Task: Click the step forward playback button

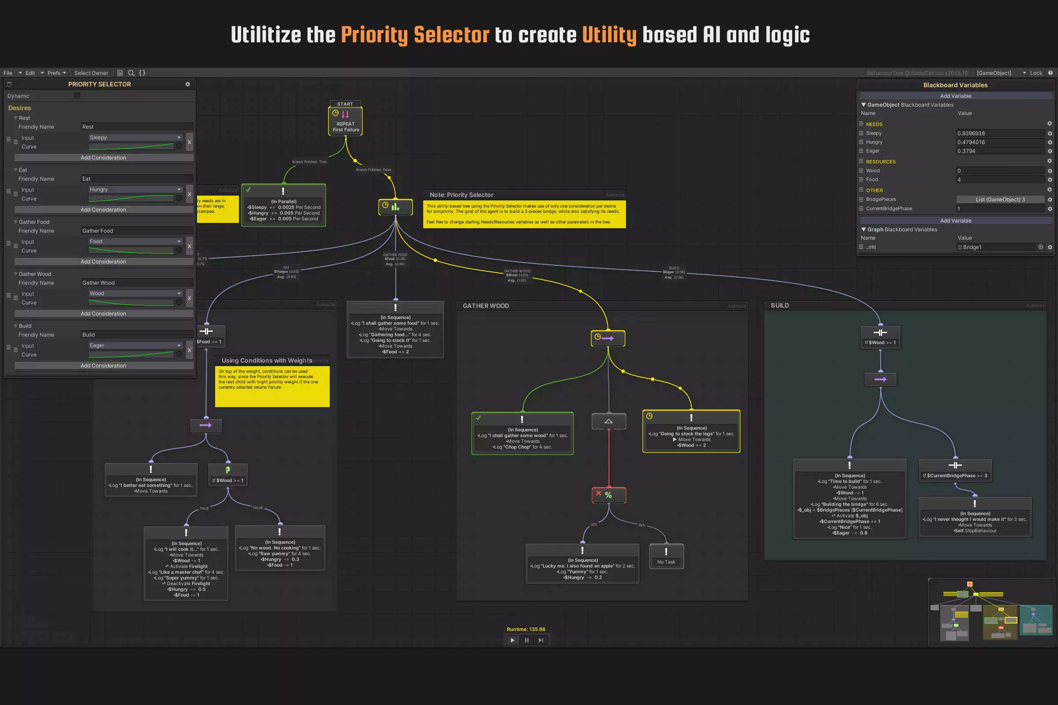Action: (541, 640)
